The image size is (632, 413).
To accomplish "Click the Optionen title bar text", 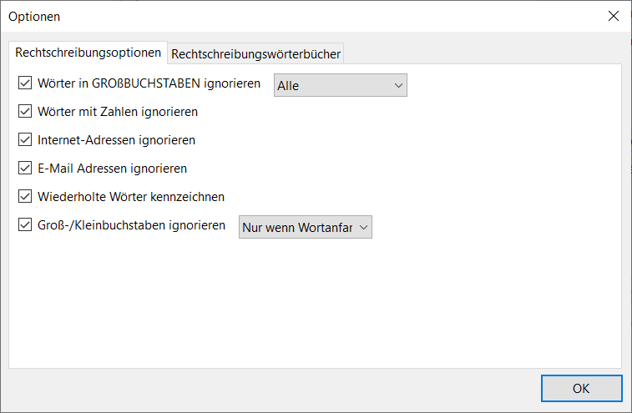I will pyautogui.click(x=34, y=17).
